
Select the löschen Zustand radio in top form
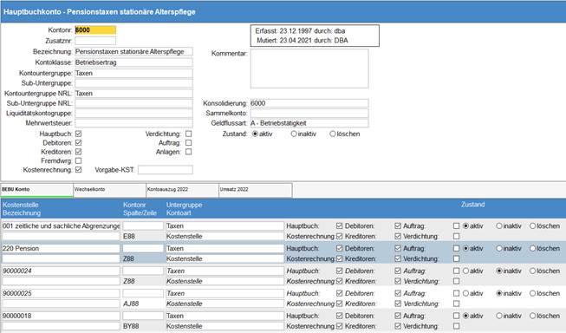333,134
